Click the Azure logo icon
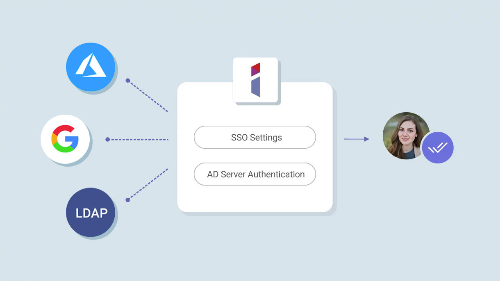Viewport: 500px width, 281px height. 91,67
